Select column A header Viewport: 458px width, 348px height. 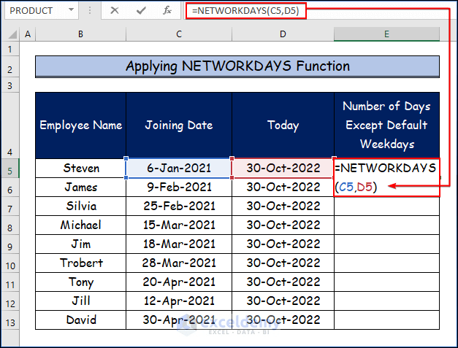coord(28,34)
